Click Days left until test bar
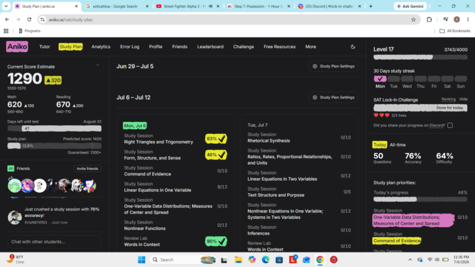This screenshot has height=267, width=475. [54, 129]
